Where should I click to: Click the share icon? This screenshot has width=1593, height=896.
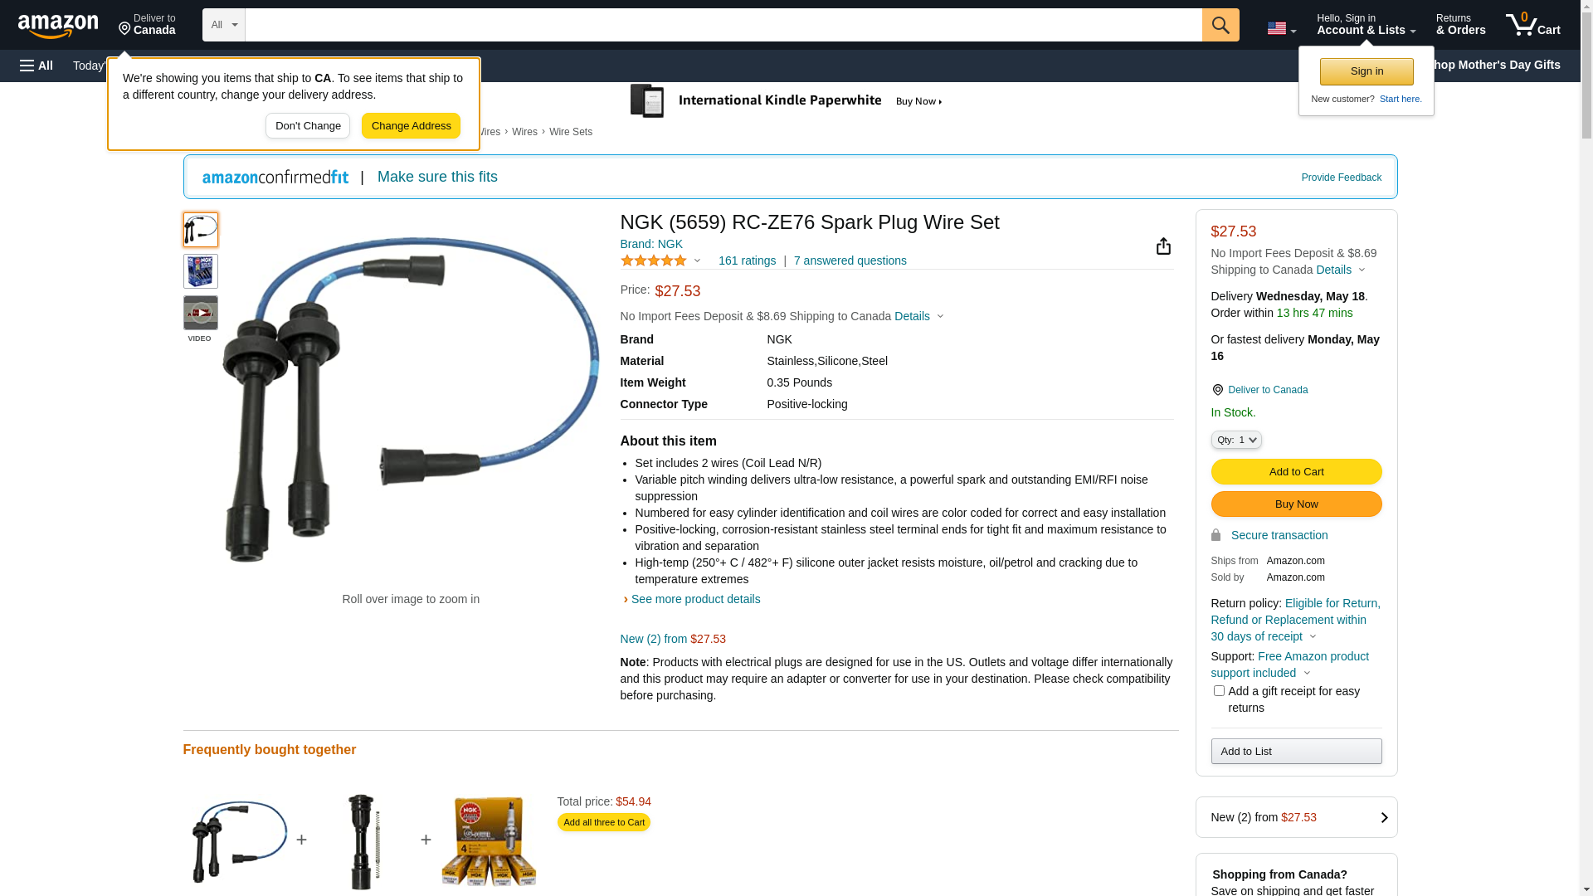[x=1163, y=246]
